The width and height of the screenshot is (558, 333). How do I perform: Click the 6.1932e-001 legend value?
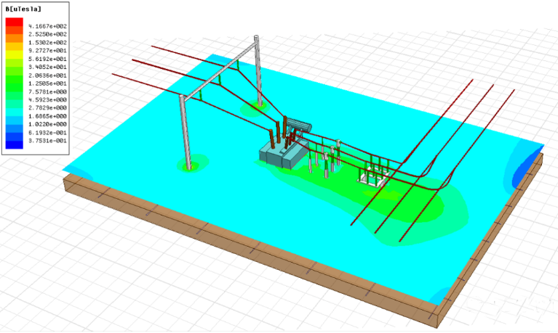click(48, 133)
